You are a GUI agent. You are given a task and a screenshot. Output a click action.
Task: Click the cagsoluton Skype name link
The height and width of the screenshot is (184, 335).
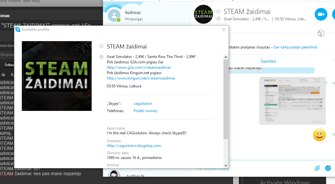click(x=143, y=104)
